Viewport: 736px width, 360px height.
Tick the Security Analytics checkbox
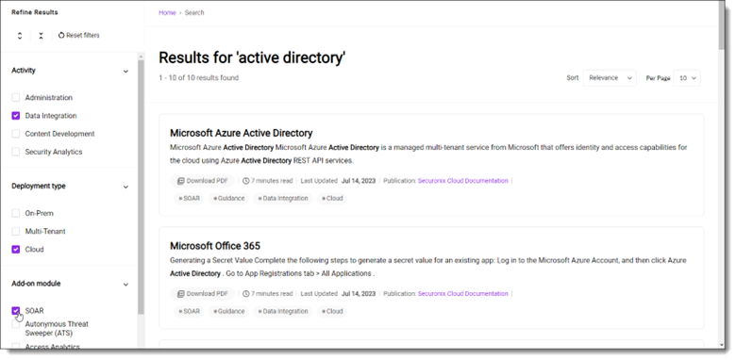click(16, 152)
